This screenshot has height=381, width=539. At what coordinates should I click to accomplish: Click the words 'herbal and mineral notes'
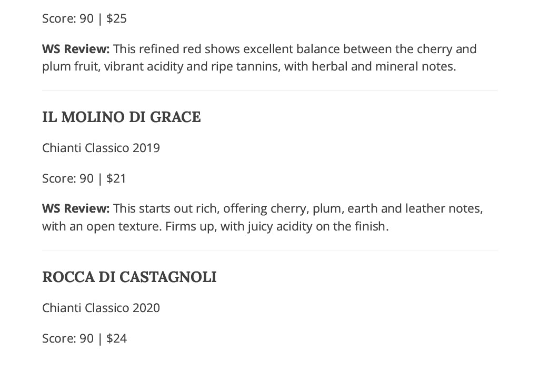pos(383,66)
